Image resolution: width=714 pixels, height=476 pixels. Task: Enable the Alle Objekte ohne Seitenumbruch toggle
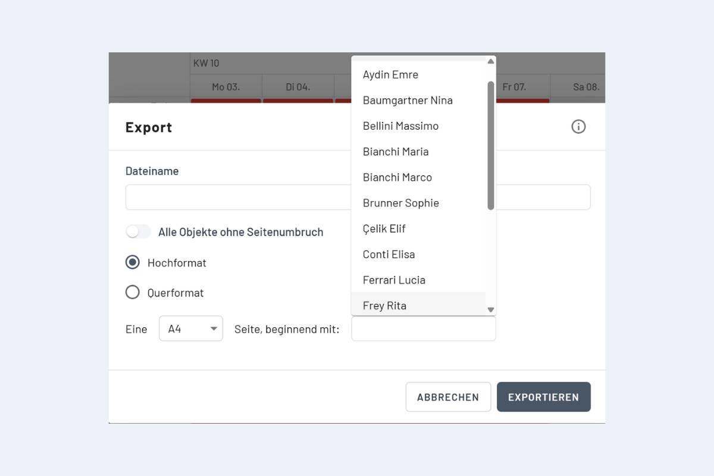pos(138,231)
